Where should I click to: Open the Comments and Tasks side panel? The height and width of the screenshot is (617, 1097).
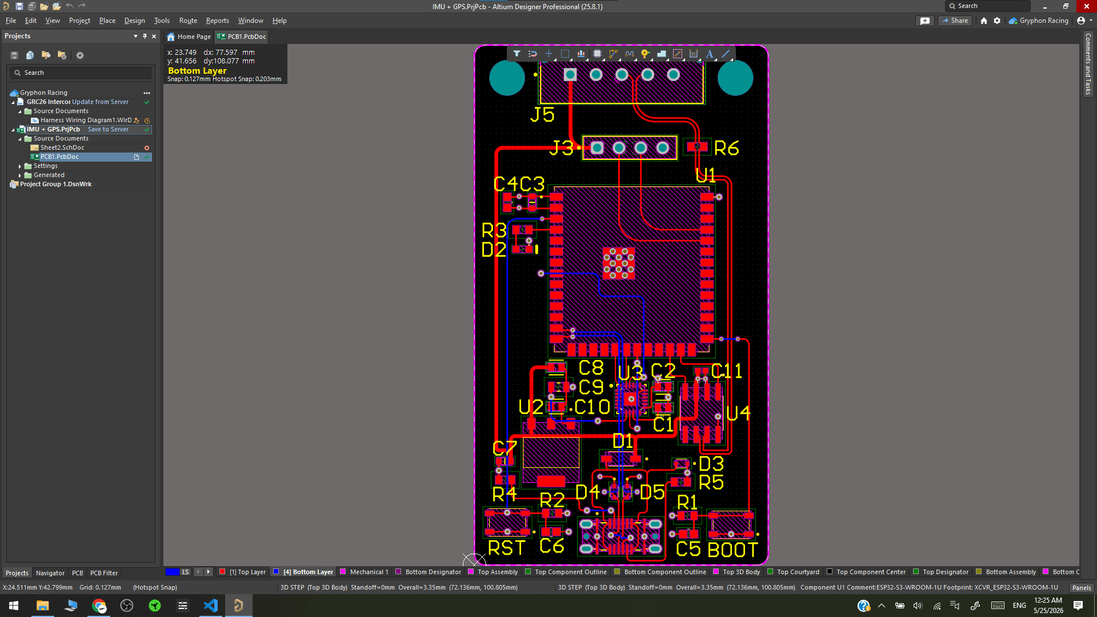click(1088, 64)
